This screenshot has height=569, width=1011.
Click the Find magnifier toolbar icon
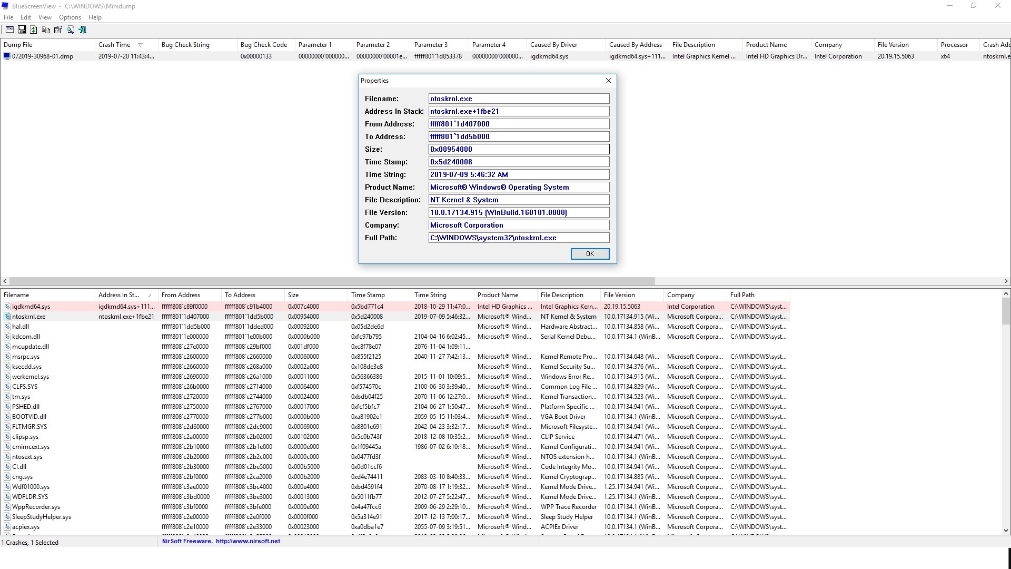click(70, 30)
